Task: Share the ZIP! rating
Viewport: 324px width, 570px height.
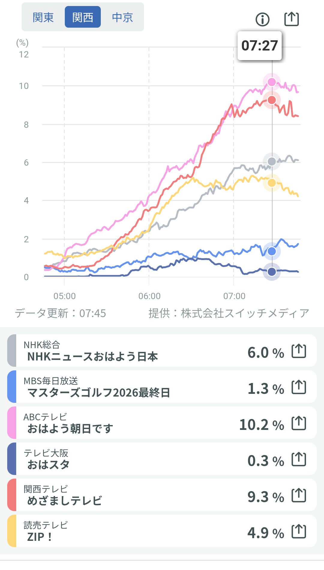Action: point(299,532)
